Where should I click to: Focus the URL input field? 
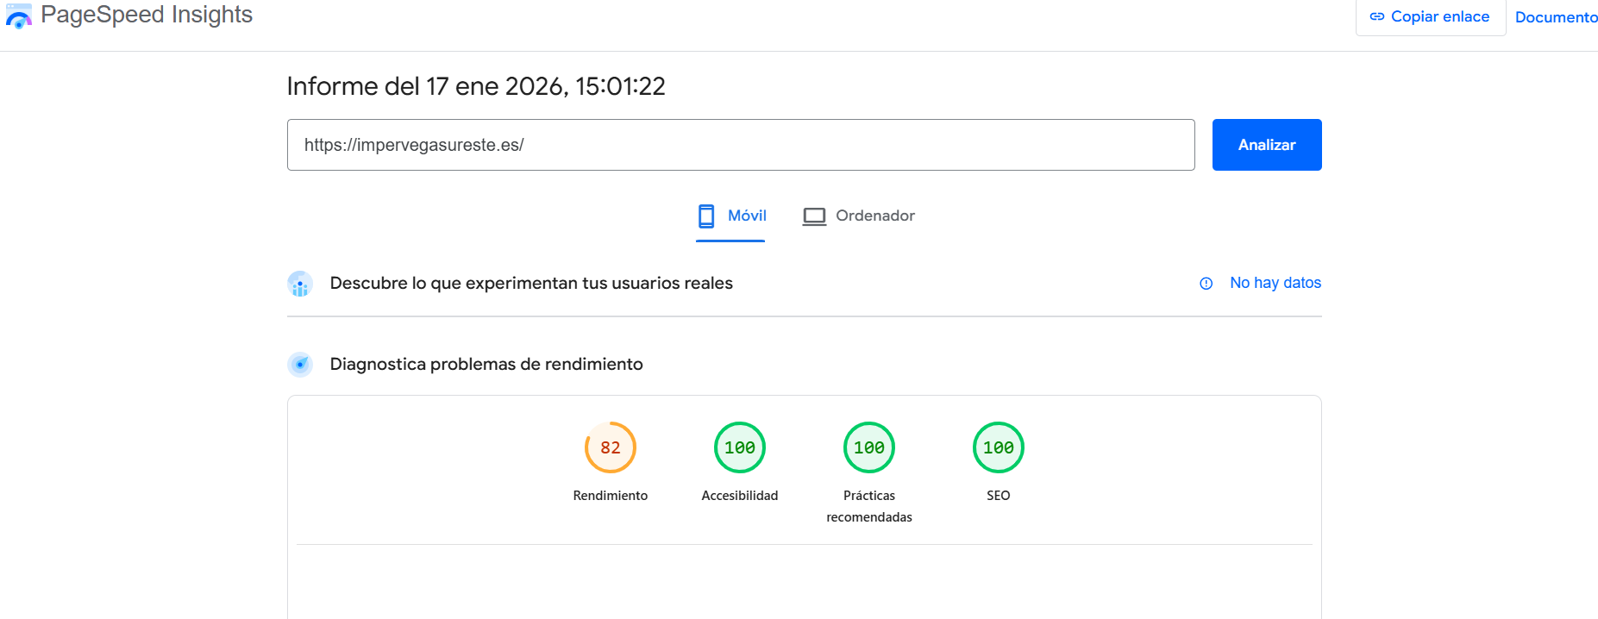click(741, 145)
